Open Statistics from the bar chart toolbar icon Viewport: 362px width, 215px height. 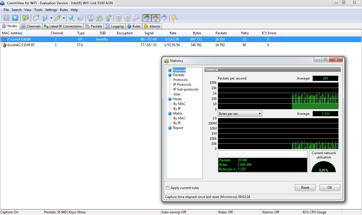click(x=26, y=18)
